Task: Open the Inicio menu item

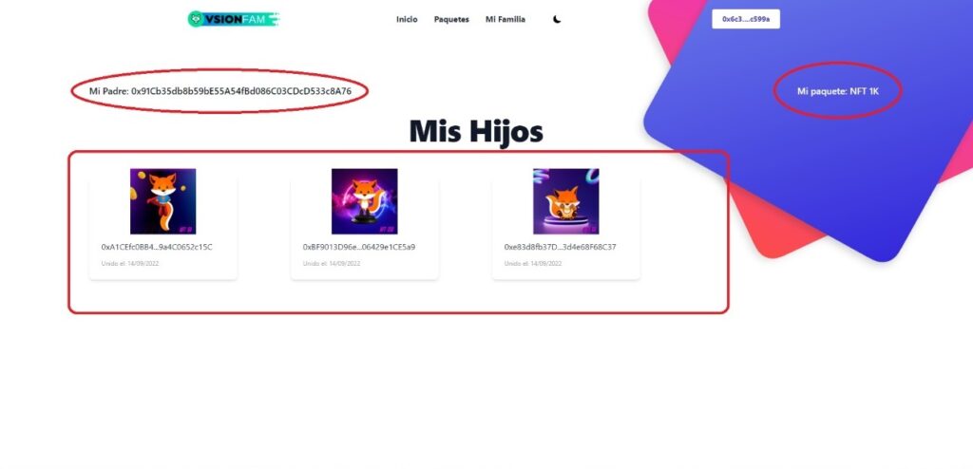Action: (x=407, y=19)
